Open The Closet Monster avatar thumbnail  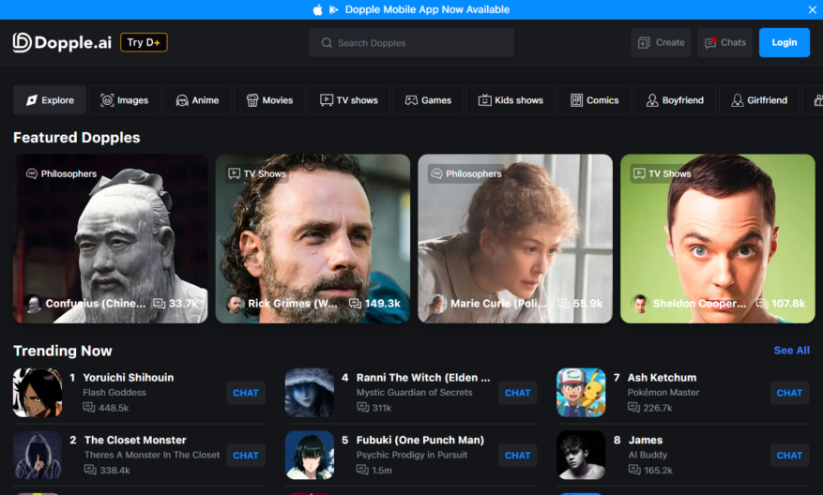point(38,455)
